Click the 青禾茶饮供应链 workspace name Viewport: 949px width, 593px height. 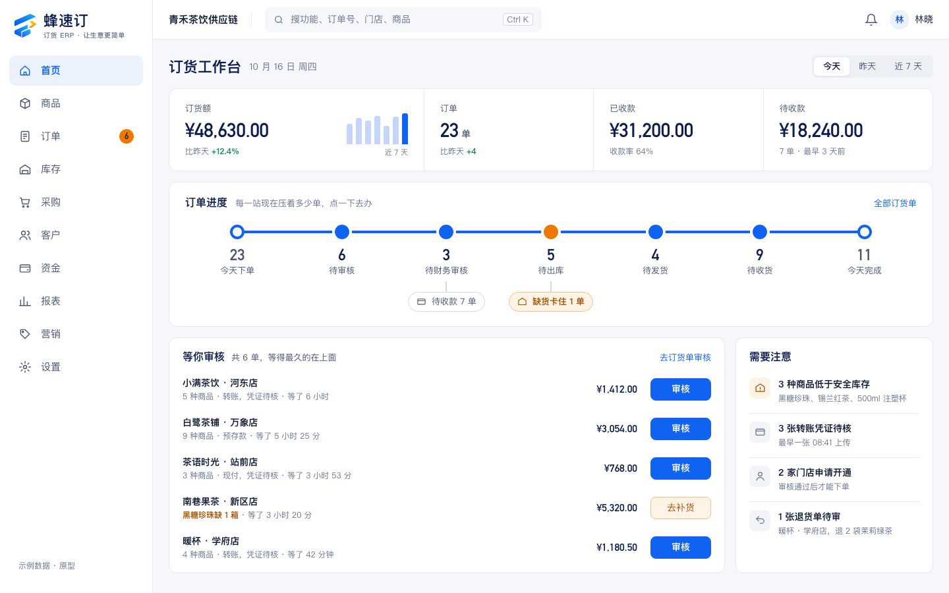pos(203,20)
